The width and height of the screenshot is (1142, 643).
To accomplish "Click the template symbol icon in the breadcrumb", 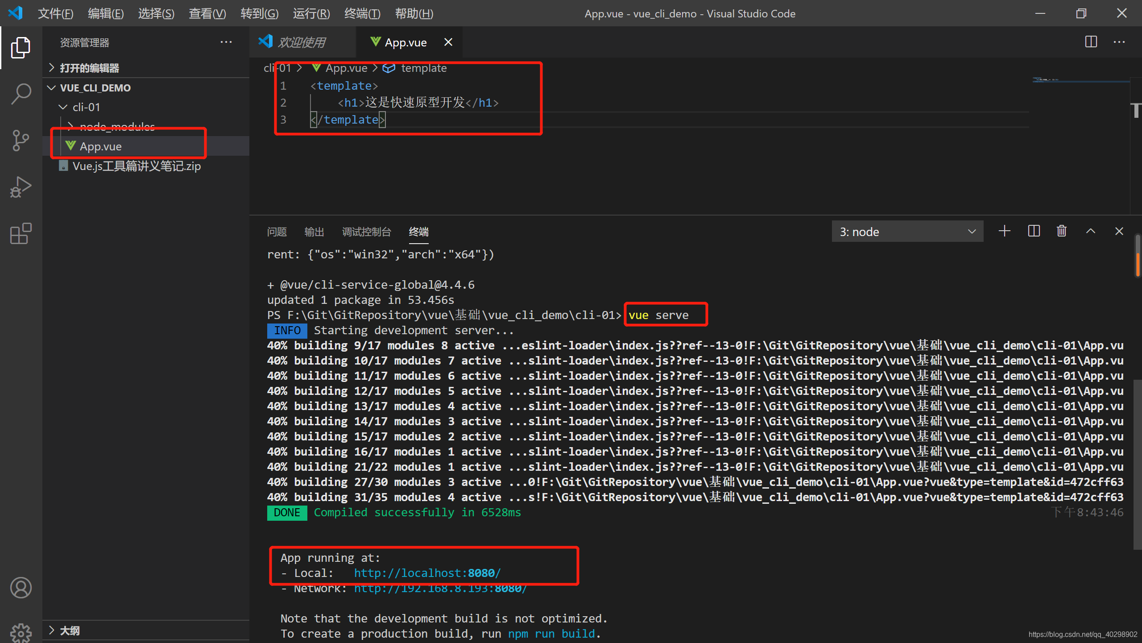I will pyautogui.click(x=389, y=68).
